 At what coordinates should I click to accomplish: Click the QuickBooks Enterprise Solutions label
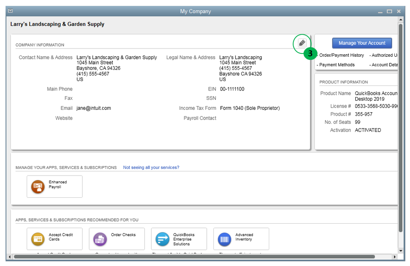[184, 239]
